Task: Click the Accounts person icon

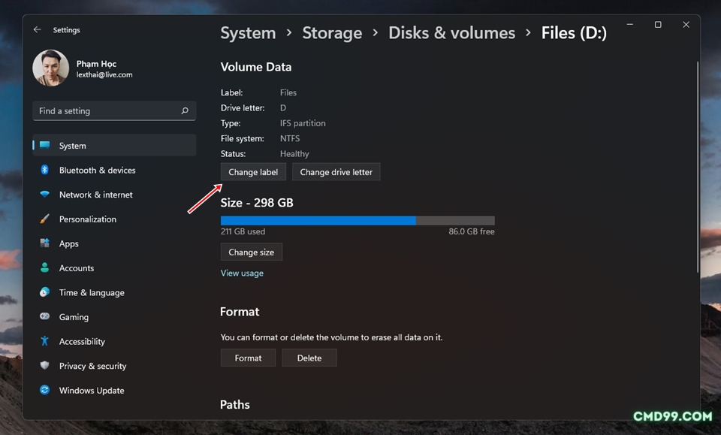Action: 44,267
